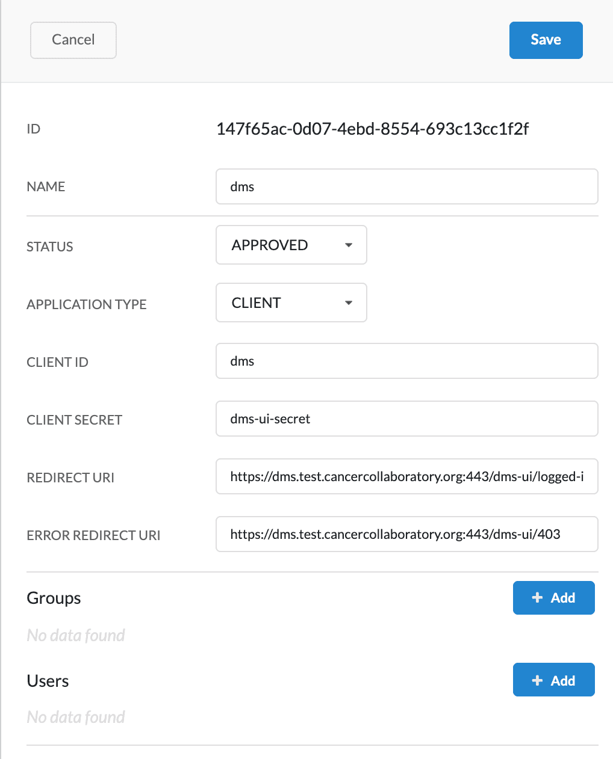Click the plus icon in Users Add button
Viewport: 613px width, 759px height.
pos(538,681)
